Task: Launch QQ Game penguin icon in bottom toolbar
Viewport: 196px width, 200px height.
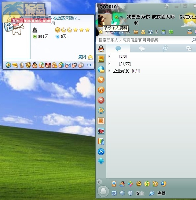Action: click(122, 184)
